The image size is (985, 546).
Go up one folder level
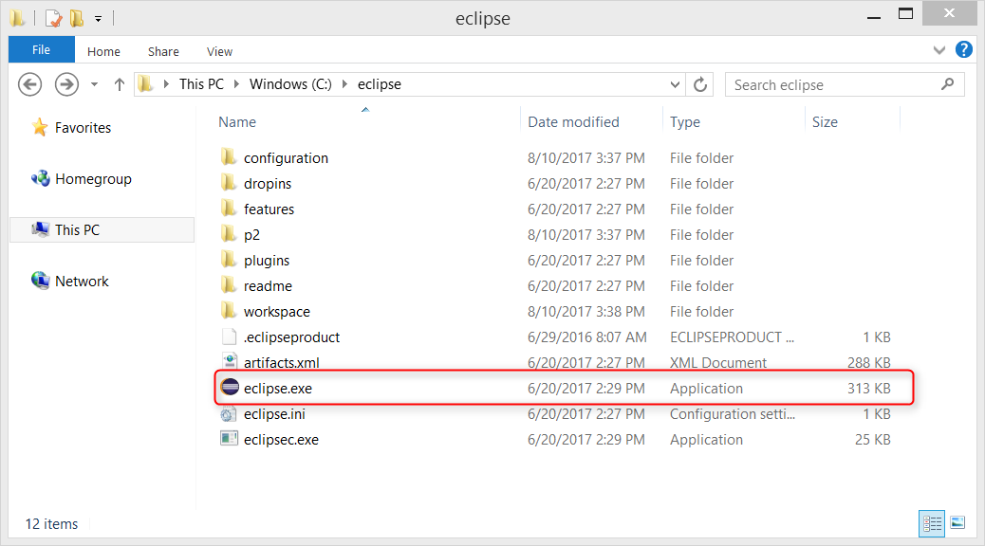tap(120, 84)
